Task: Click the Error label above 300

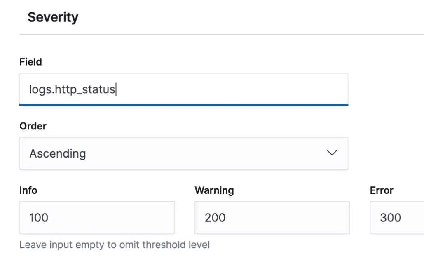Action: pos(382,190)
